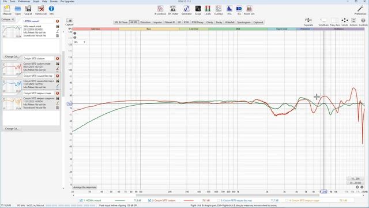Switch to SPL & Phase tab
The width and height of the screenshot is (369, 208).
pyautogui.click(x=121, y=22)
